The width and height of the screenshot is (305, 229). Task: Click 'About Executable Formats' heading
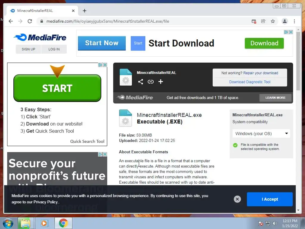(143, 152)
